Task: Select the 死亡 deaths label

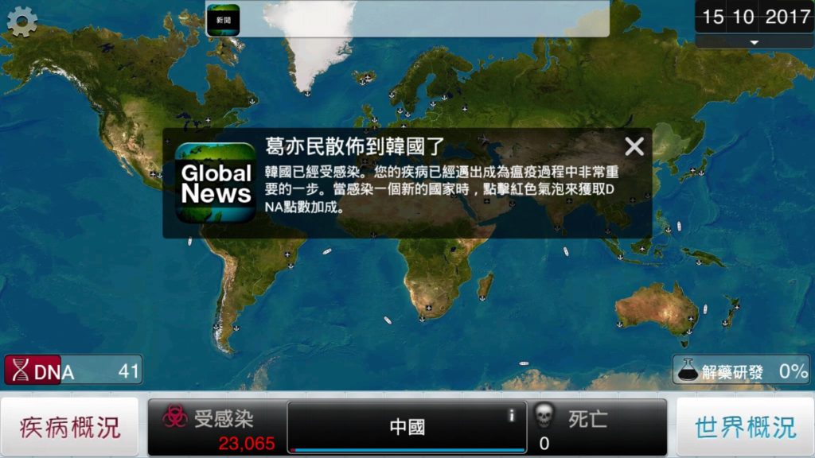Action: pos(588,419)
